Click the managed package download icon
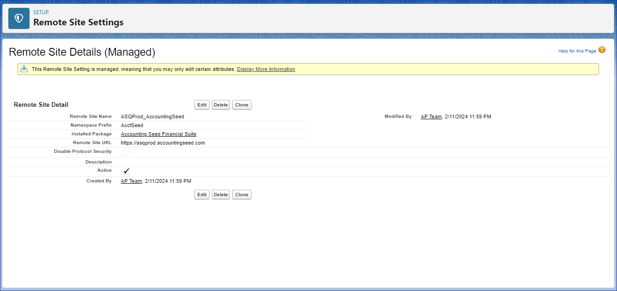Image resolution: width=617 pixels, height=291 pixels. tap(24, 69)
